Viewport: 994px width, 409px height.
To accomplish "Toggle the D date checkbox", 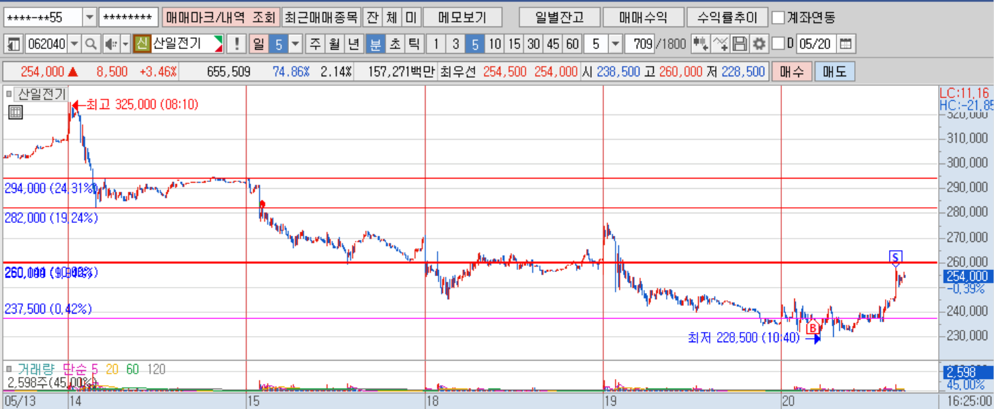I will click(778, 44).
